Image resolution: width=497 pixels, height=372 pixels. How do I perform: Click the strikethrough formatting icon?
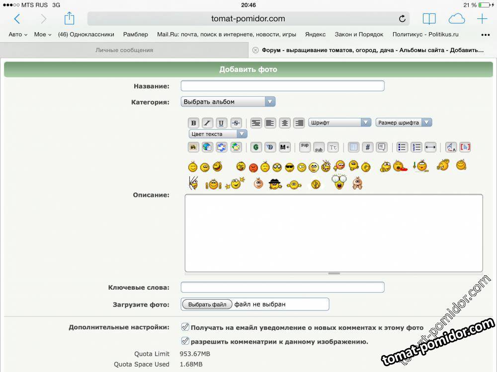coord(236,123)
